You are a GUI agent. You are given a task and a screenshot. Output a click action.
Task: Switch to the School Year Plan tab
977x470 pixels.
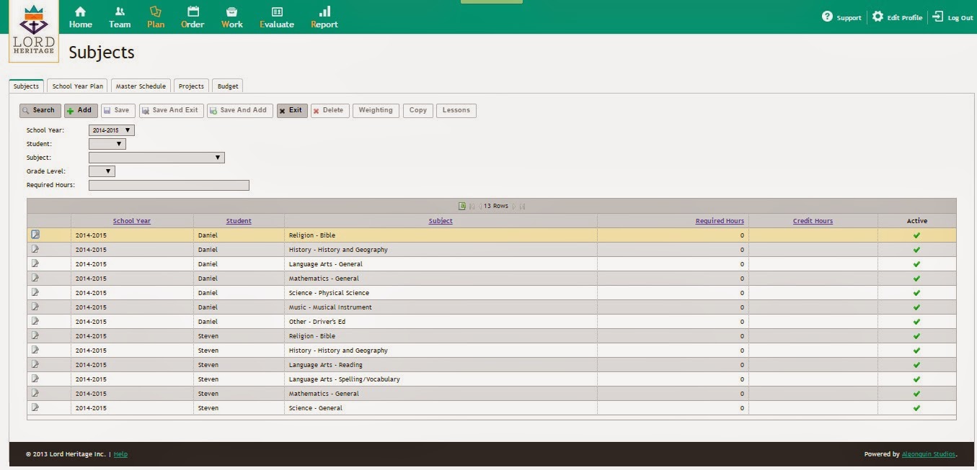point(78,86)
